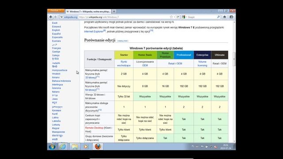
Task: Click the scrollbar down arrow
Action: point(234,141)
